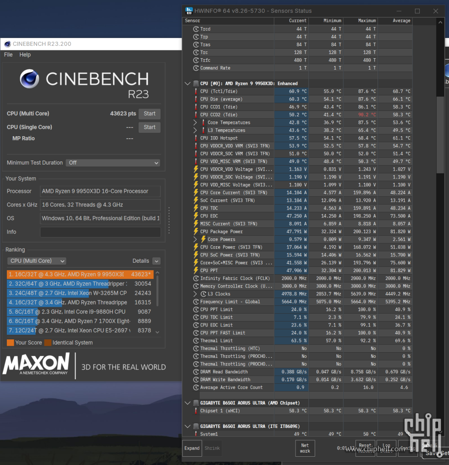Screen dimensions: 449x465
Task: Click the lightning icon beside CPU TDC
Action: pyautogui.click(x=196, y=208)
